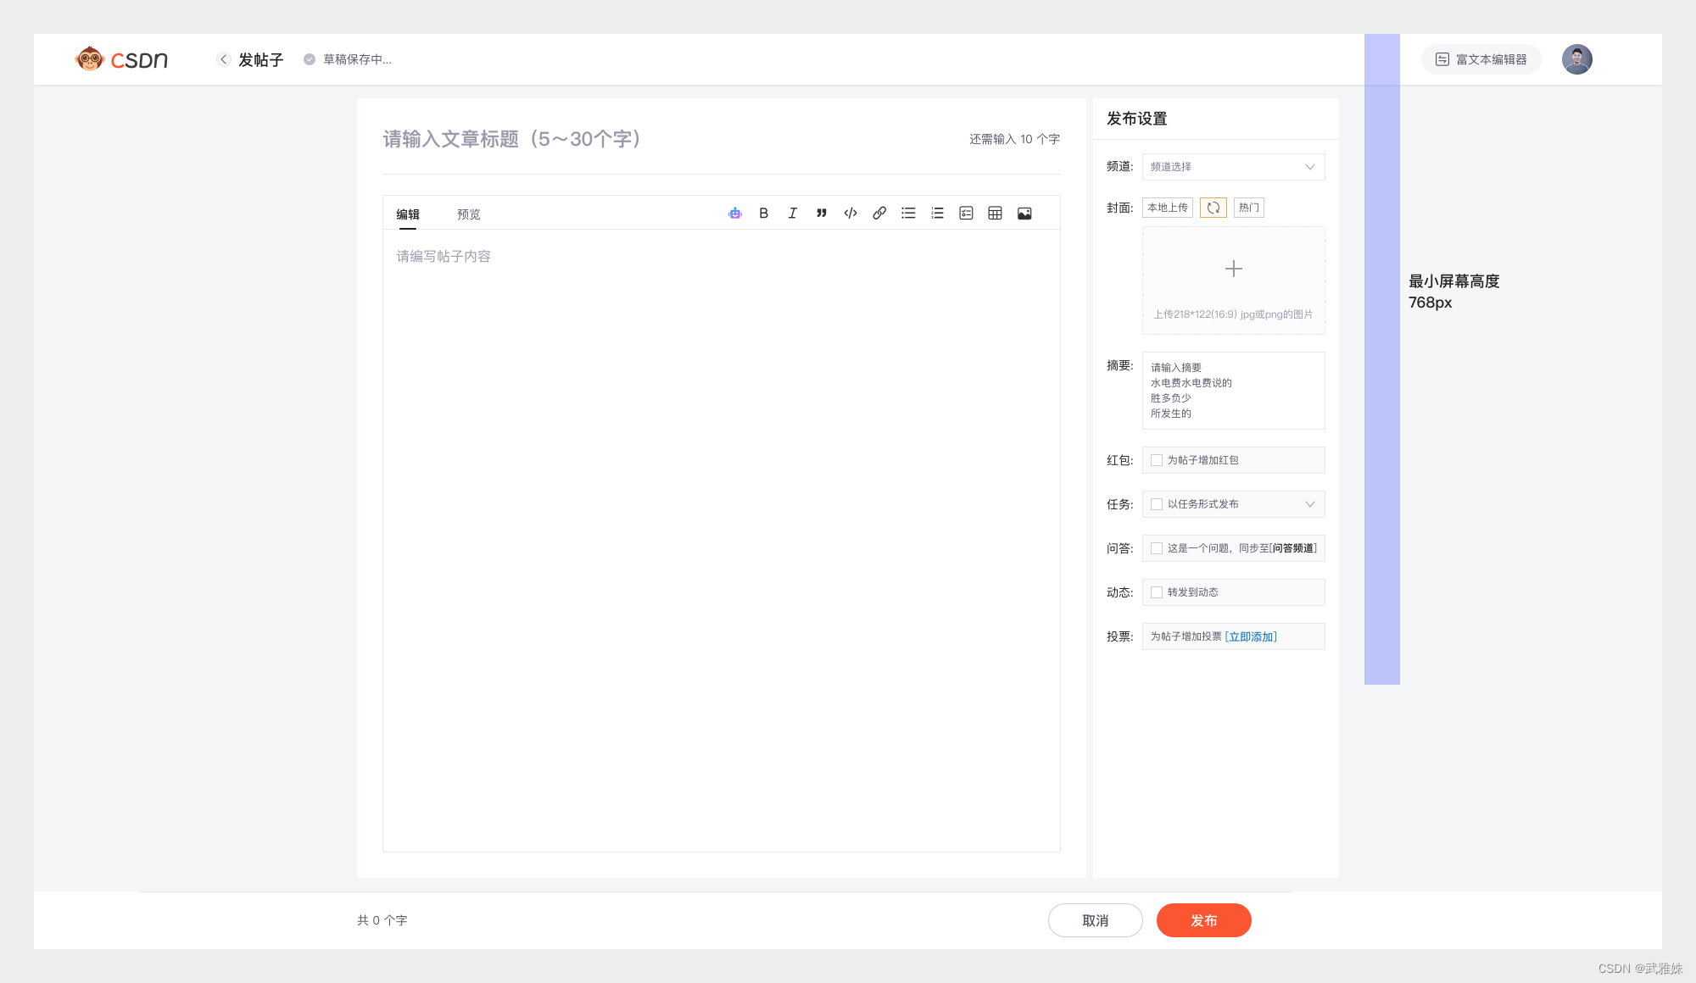This screenshot has height=983, width=1696.
Task: Expand the task publishing dropdown arrow
Action: (x=1309, y=504)
